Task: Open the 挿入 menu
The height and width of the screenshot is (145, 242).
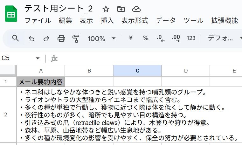Action: coord(107,21)
